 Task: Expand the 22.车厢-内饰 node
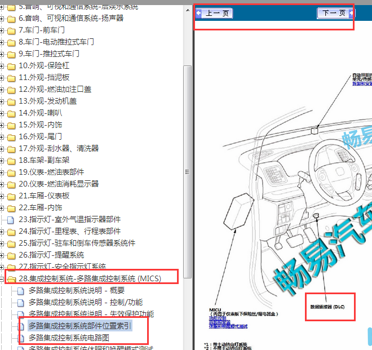point(2,208)
